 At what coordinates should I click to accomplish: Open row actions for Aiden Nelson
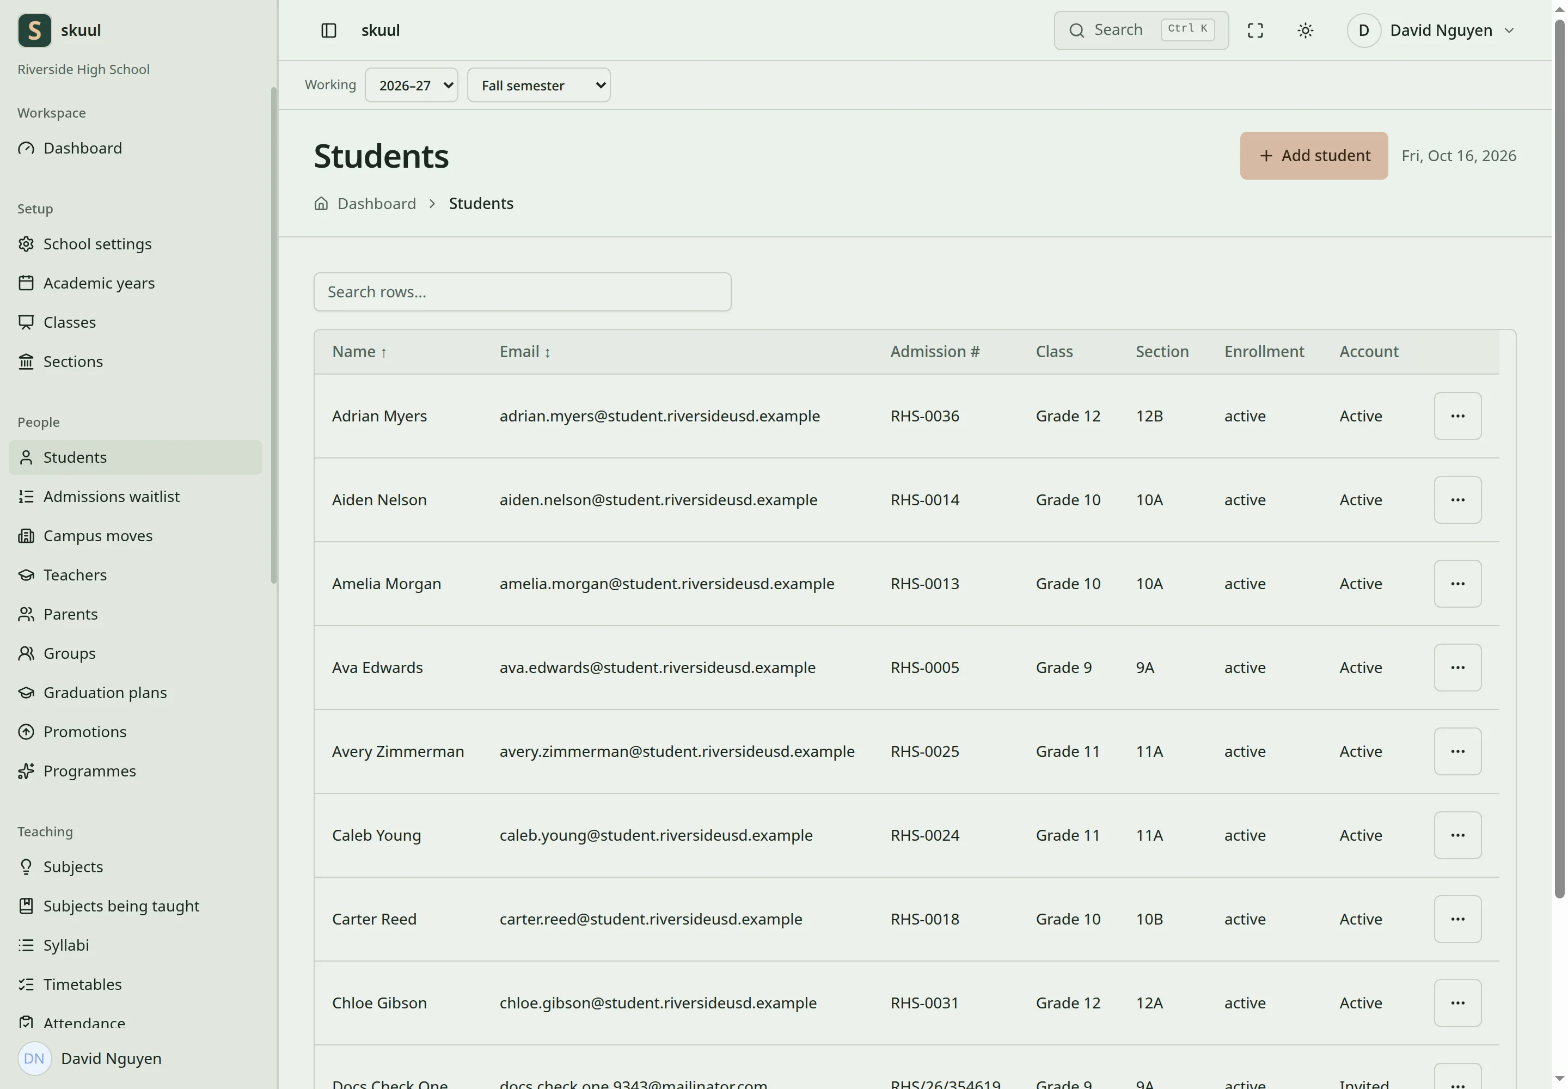pos(1457,499)
